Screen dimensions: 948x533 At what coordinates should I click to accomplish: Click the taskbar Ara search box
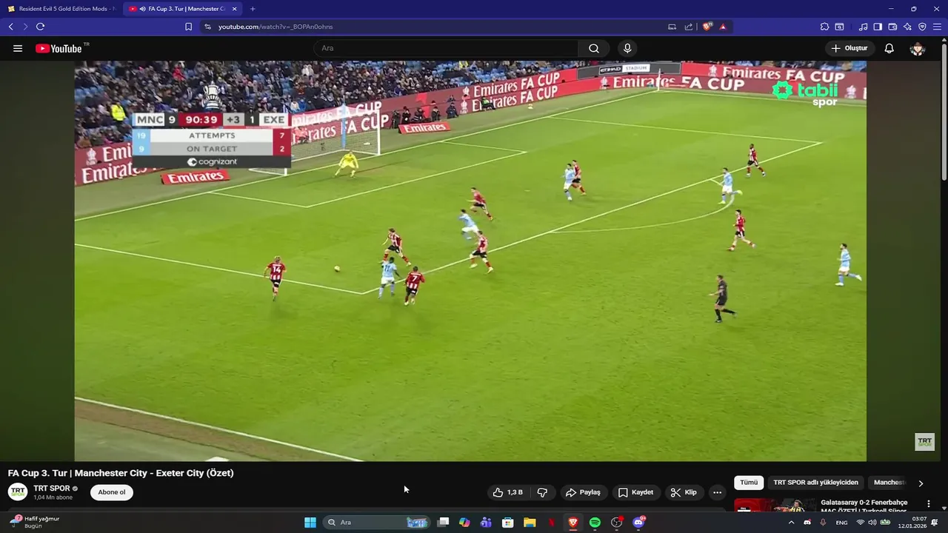tap(375, 523)
